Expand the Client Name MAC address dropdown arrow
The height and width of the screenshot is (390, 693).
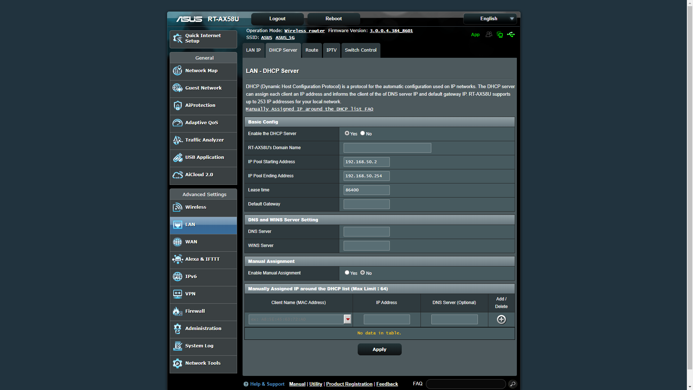347,319
